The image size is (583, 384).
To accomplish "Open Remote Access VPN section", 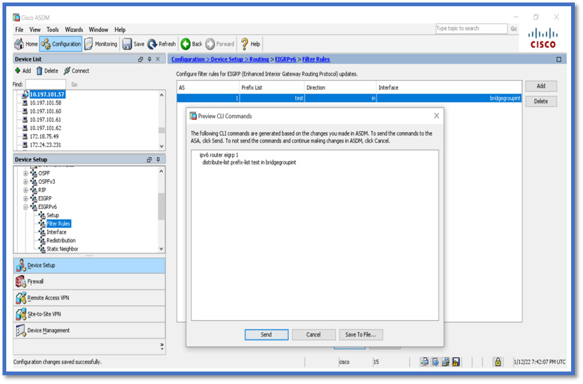I will pyautogui.click(x=89, y=298).
